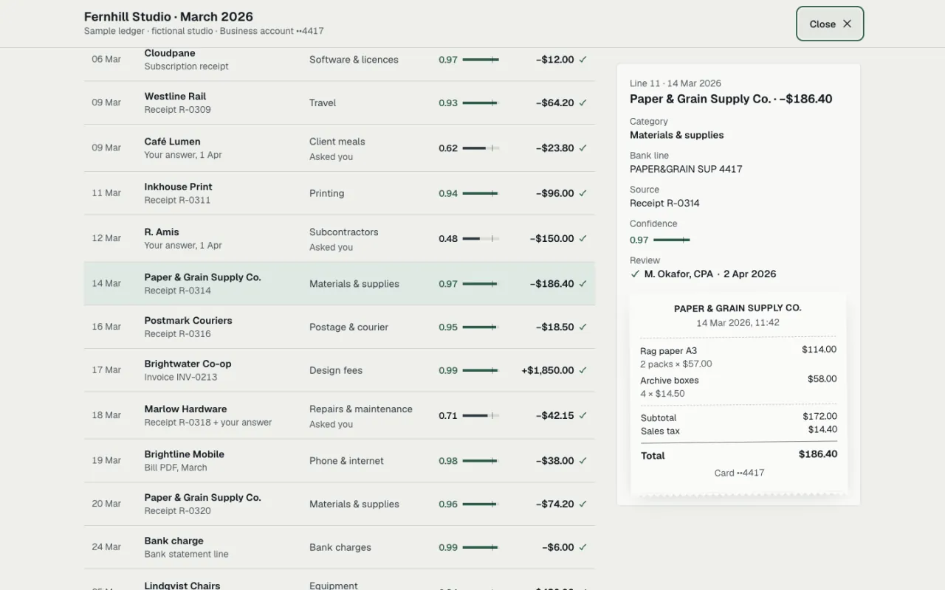
Task: Click the checkmark next to Brightline Mobile –$38.00
Action: click(x=583, y=461)
